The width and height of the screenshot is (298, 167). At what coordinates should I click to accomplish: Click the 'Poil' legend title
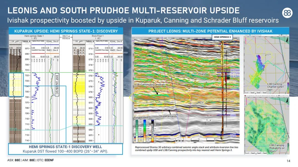coord(136,117)
